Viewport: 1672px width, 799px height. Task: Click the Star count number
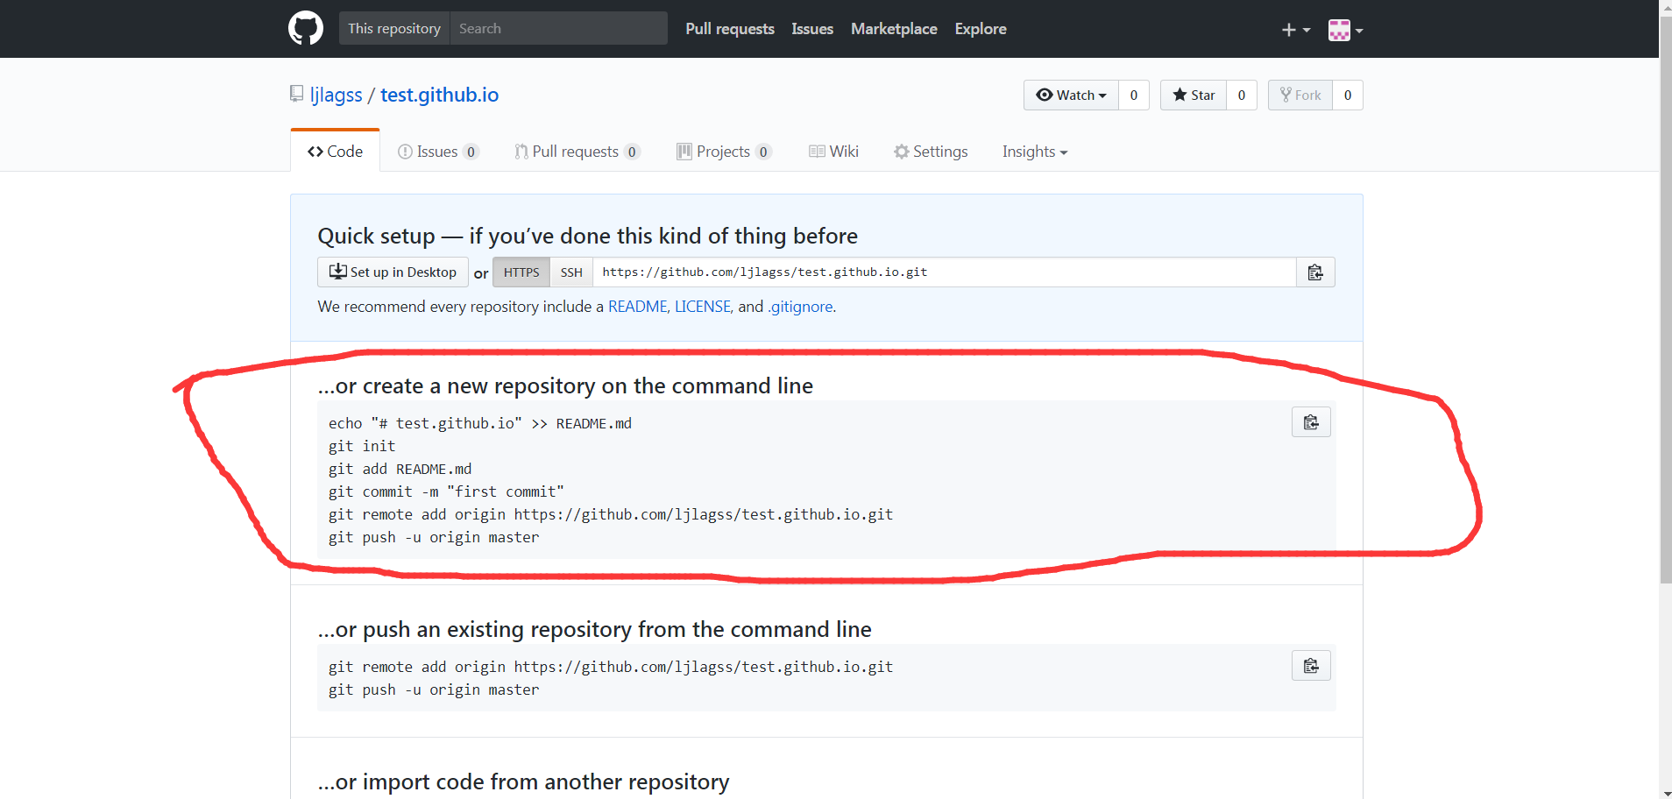coord(1242,95)
